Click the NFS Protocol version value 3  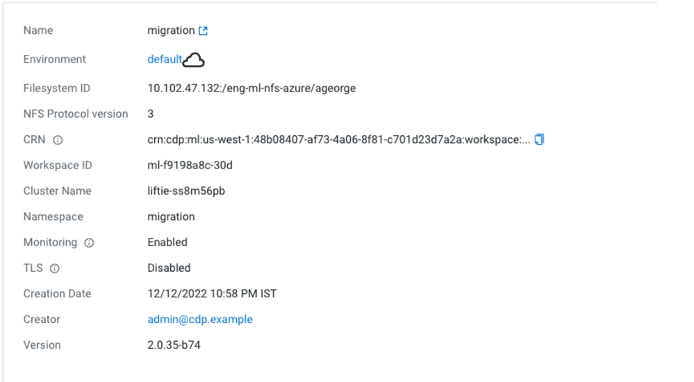coord(151,114)
